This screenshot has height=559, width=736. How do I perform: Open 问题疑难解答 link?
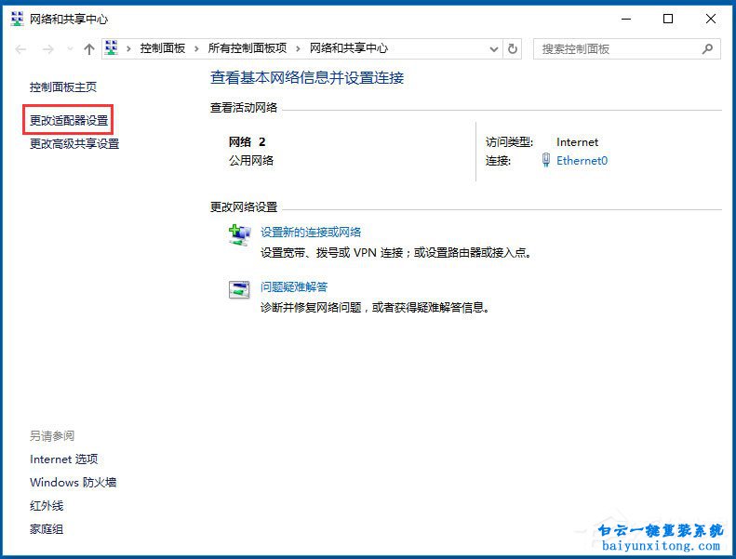click(x=294, y=286)
